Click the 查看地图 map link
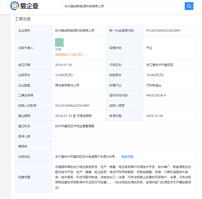 click(127, 157)
